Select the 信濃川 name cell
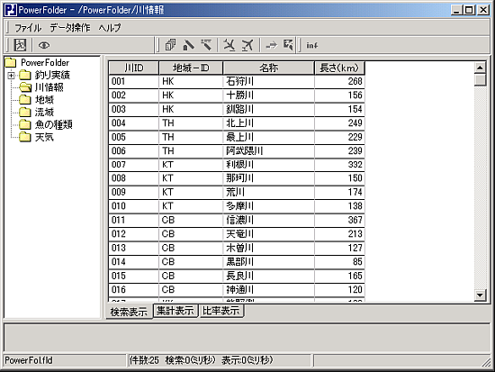This screenshot has height=372, width=495. [x=269, y=220]
